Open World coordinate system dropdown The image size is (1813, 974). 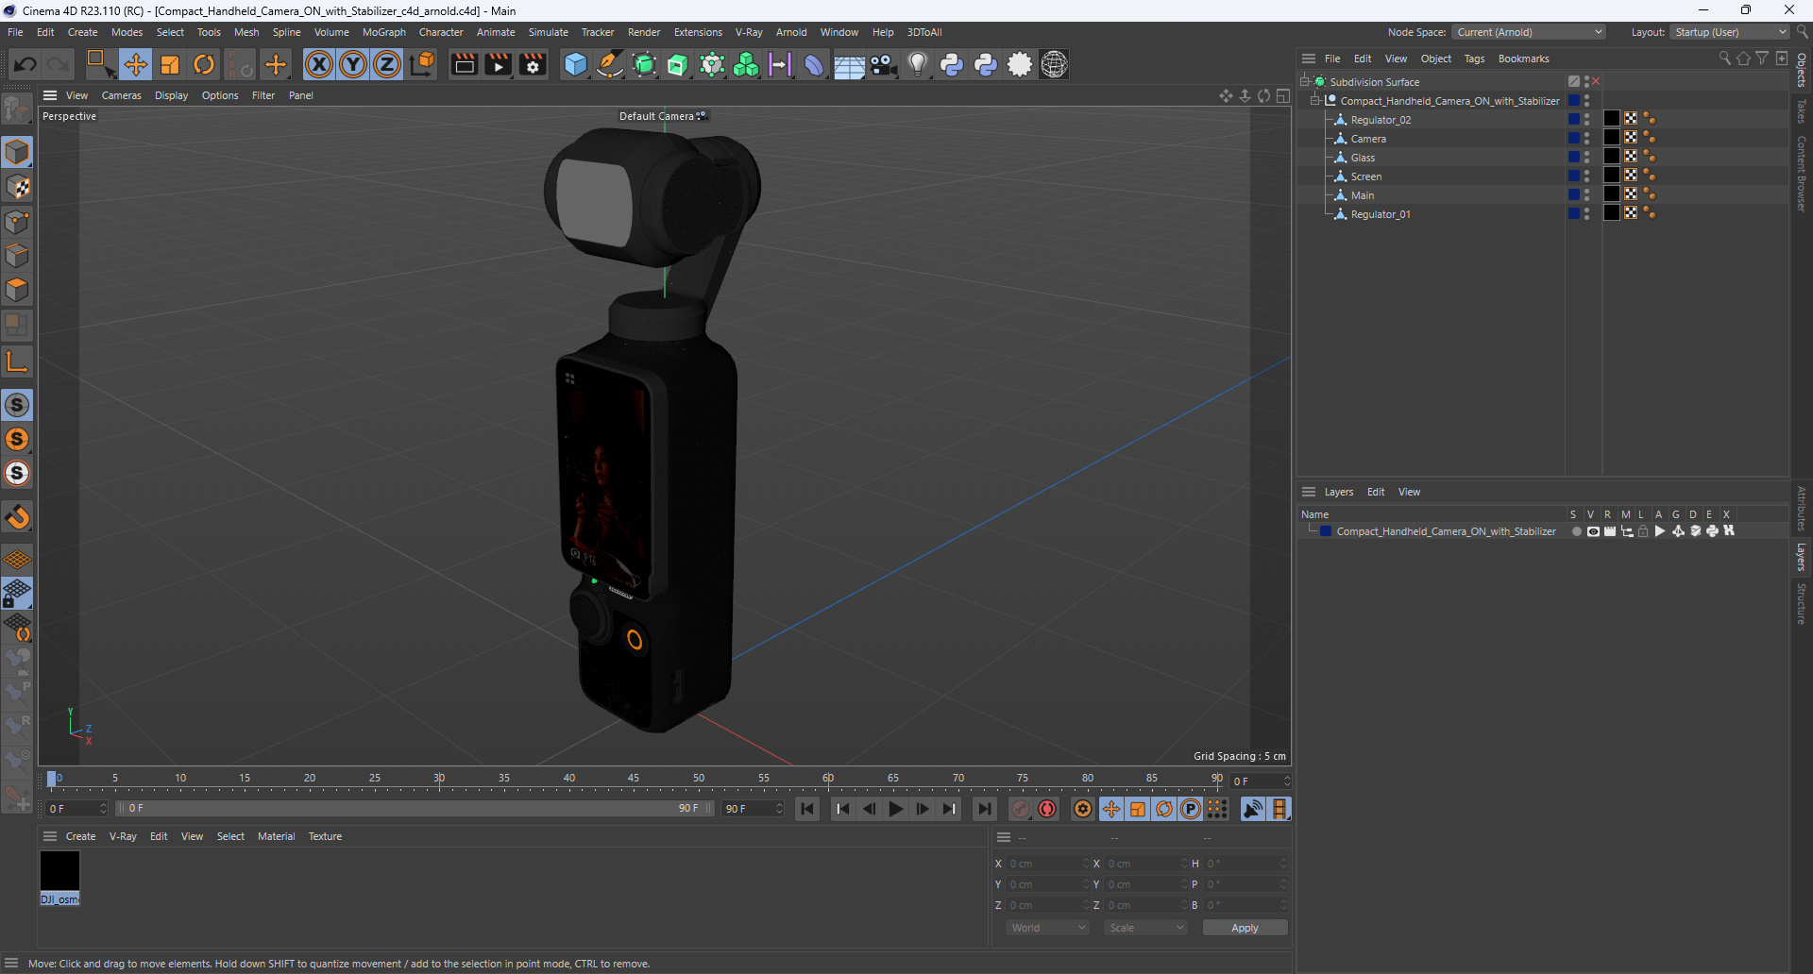(1047, 928)
